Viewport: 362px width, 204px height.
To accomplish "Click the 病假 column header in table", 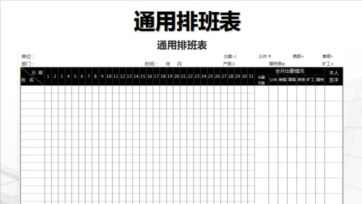I will click(x=283, y=80).
